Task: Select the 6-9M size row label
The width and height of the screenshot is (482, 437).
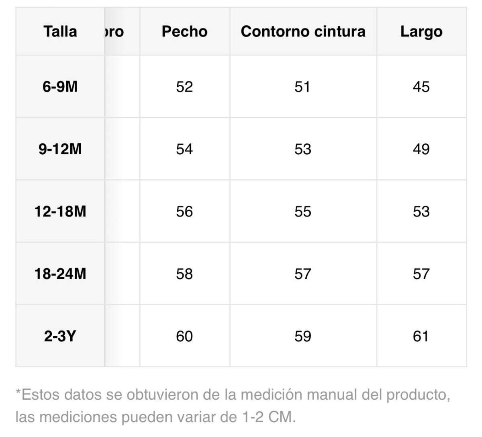Action: 60,86
